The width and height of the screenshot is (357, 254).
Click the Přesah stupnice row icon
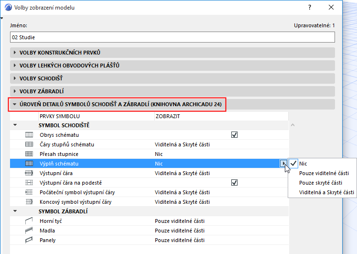(29, 154)
